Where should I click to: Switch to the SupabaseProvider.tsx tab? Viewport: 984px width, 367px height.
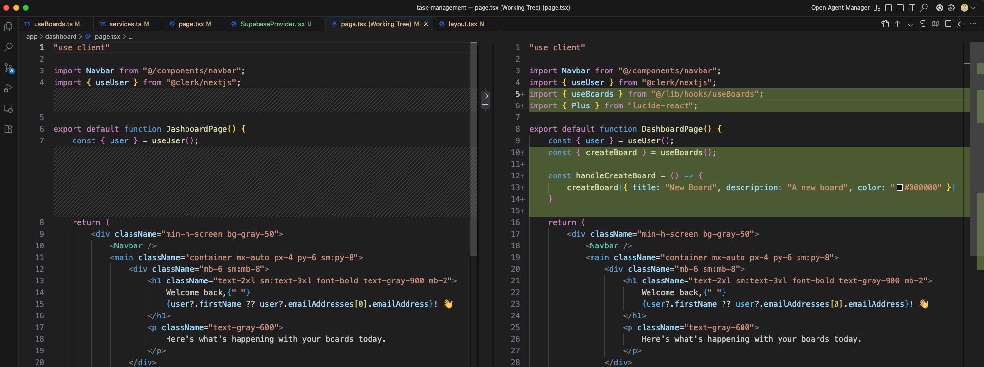click(271, 24)
